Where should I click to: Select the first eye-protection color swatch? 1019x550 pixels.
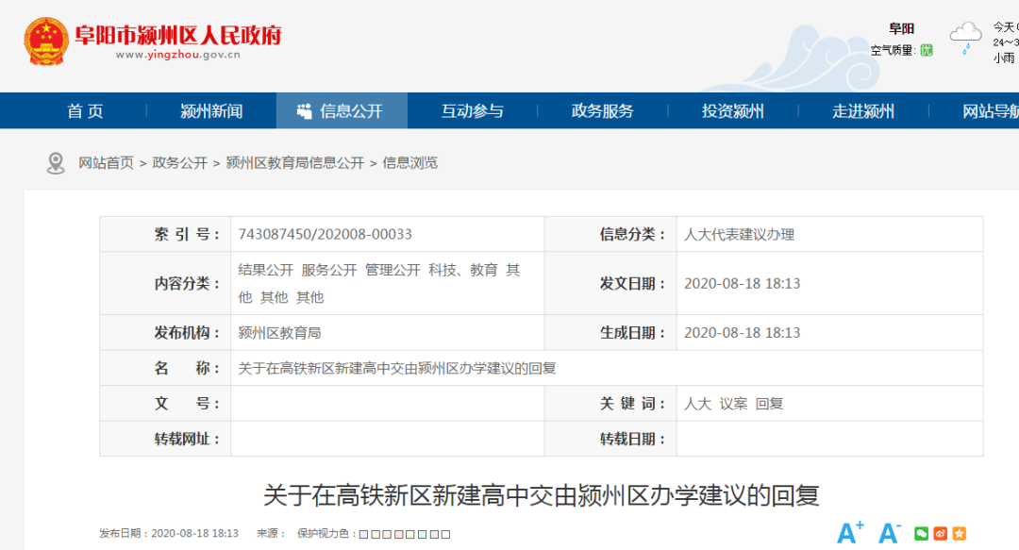pyautogui.click(x=363, y=535)
